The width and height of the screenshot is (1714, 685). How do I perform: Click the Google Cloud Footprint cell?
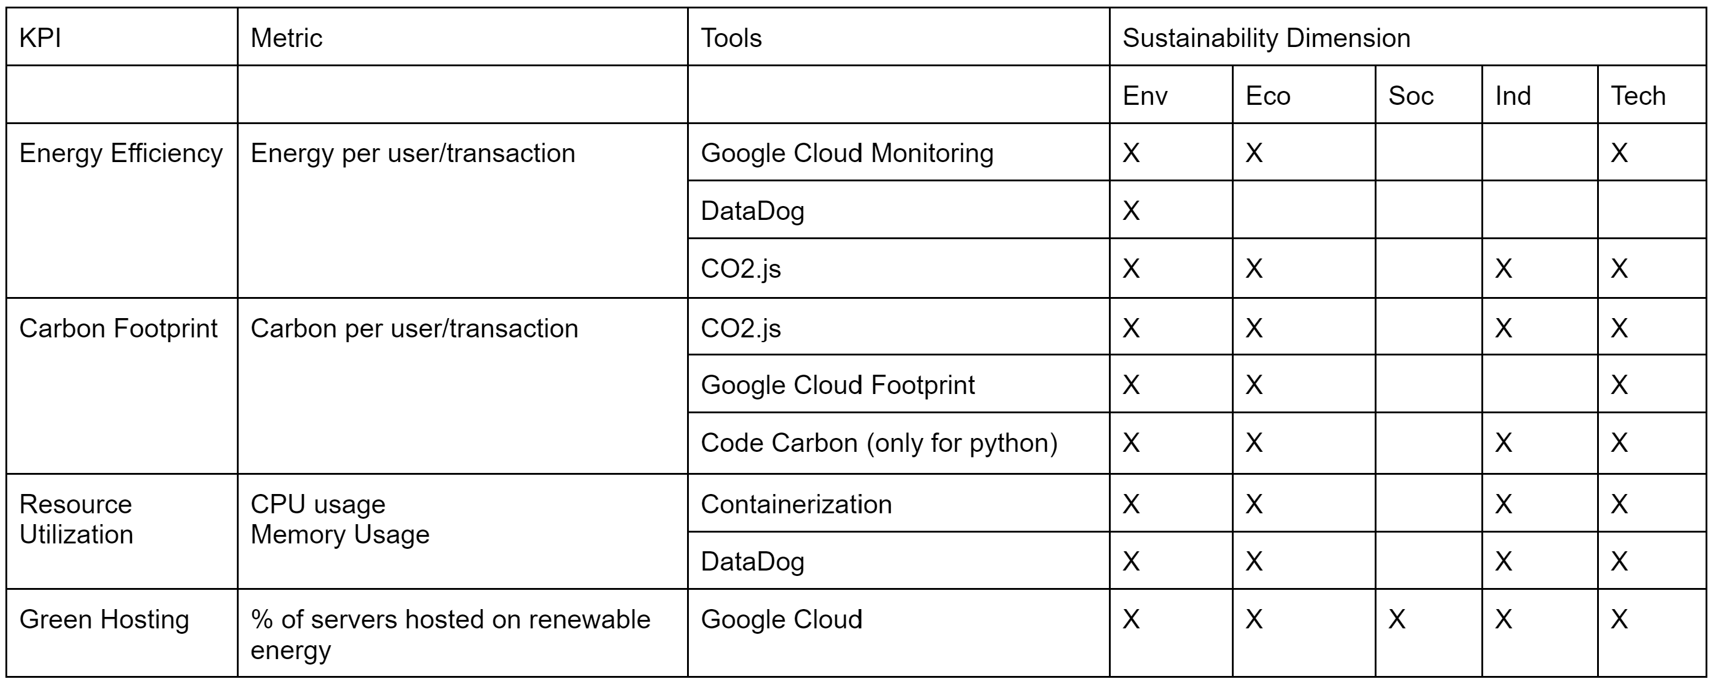[898, 384]
